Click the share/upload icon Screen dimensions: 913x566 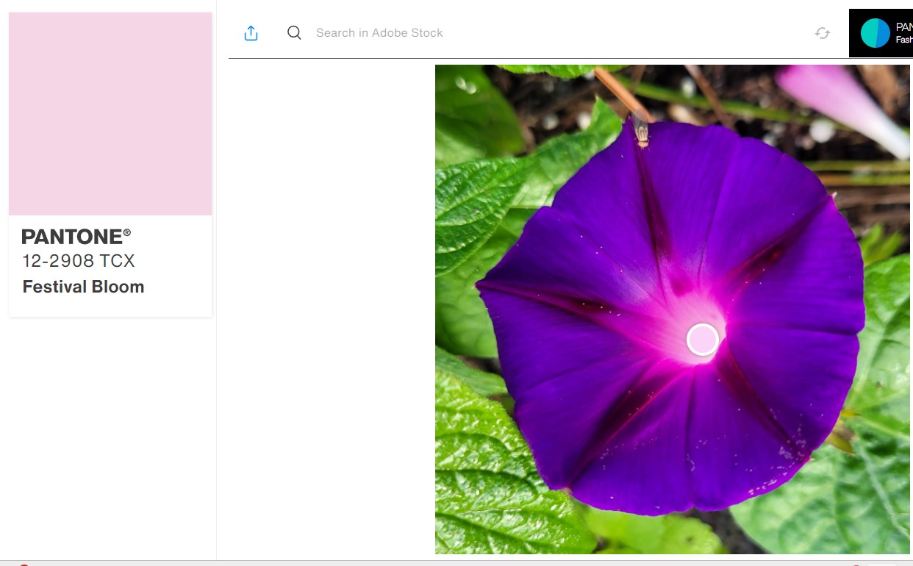tap(251, 33)
